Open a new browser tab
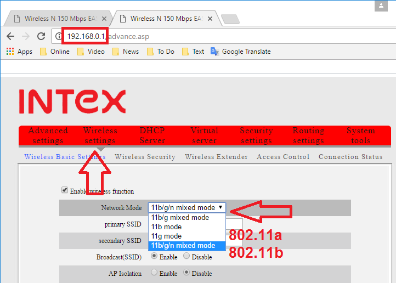The width and height of the screenshot is (396, 283). tap(230, 19)
